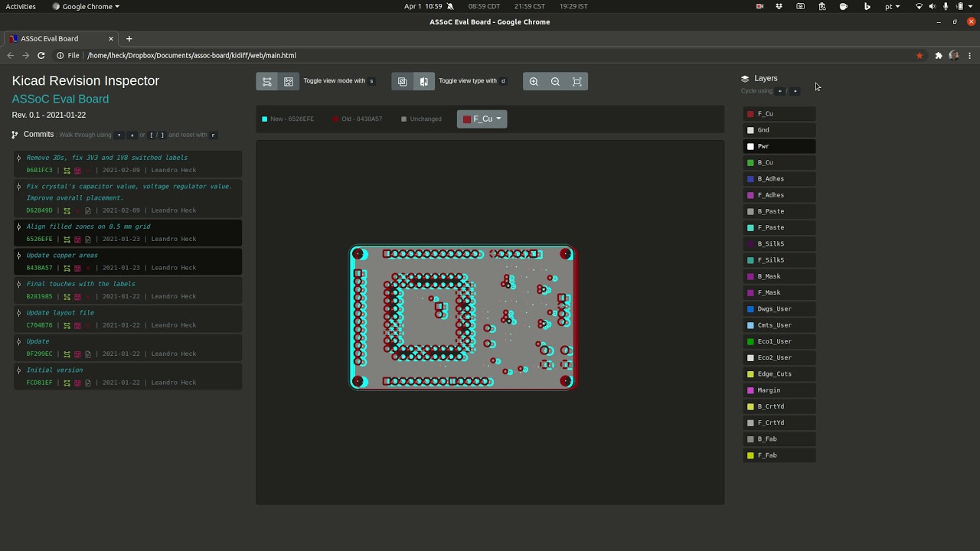
Task: Go back in browser history
Action: pos(10,55)
